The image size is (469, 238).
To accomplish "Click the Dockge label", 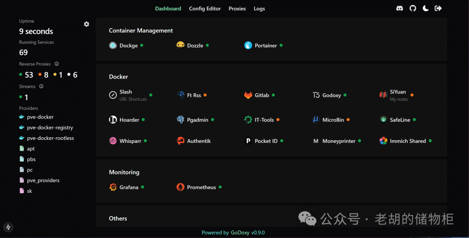I will (x=129, y=46).
